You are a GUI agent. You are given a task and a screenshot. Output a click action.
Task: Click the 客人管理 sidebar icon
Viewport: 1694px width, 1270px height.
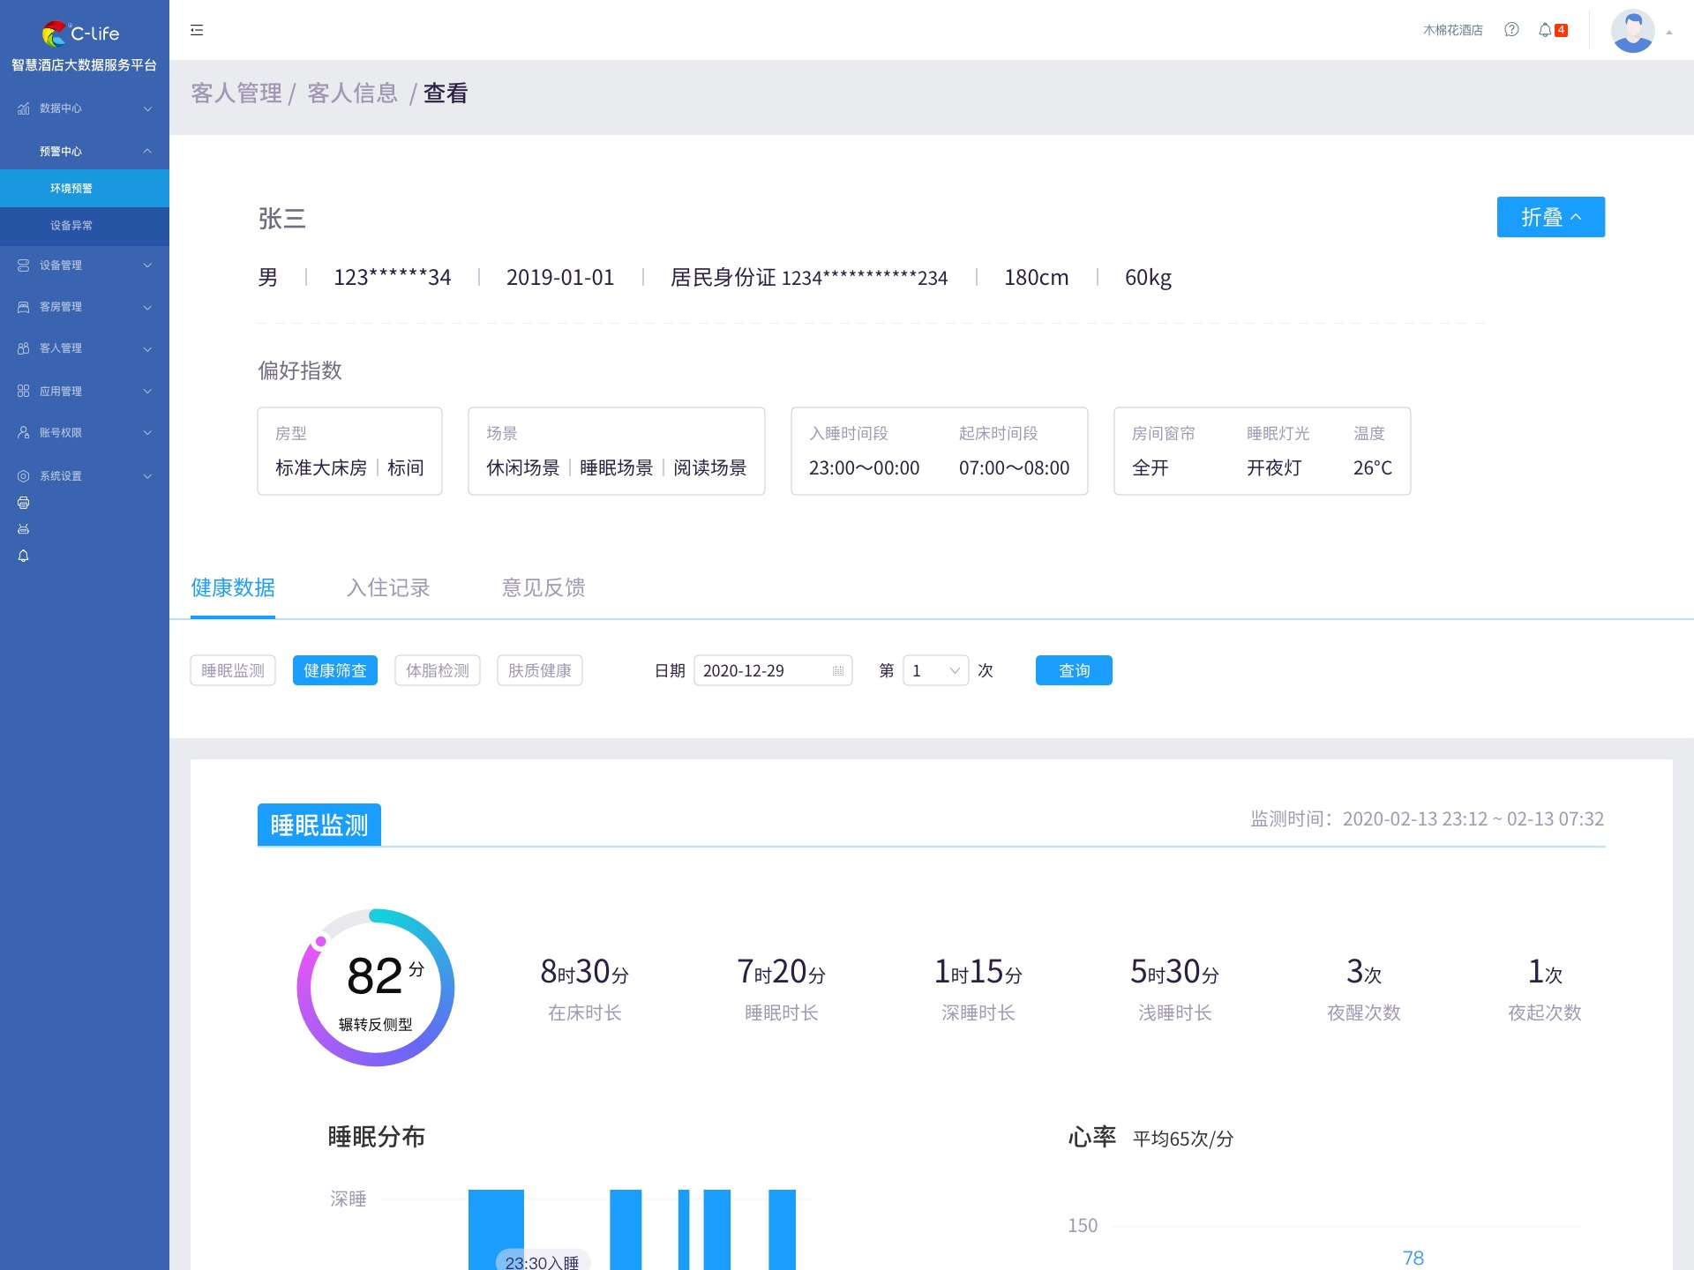[23, 347]
